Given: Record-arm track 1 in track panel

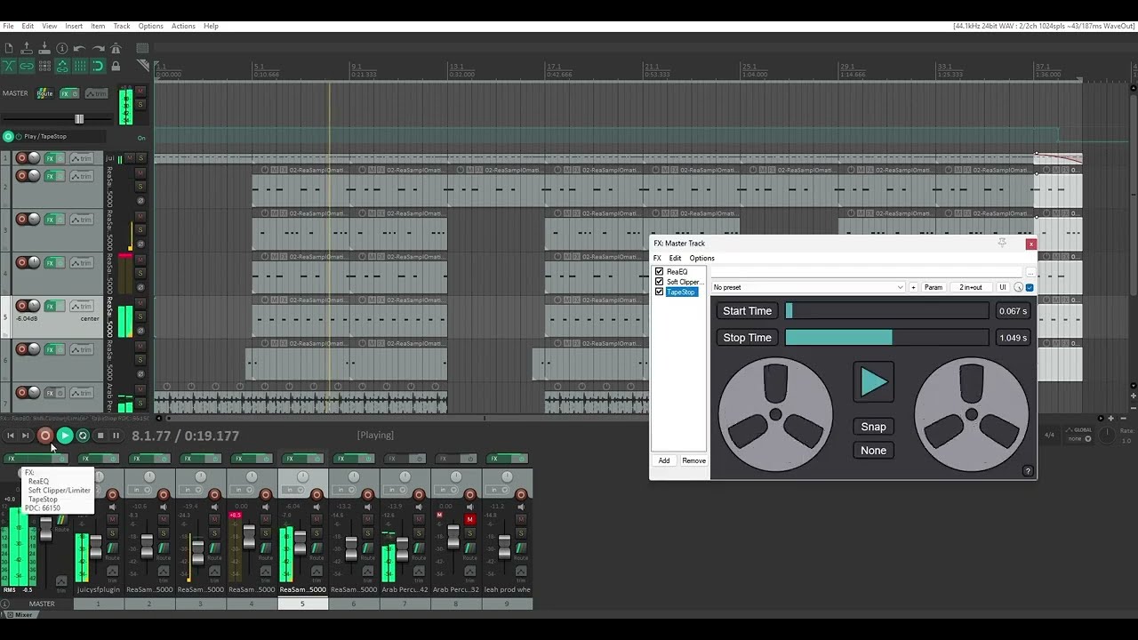Looking at the screenshot, I should (21, 158).
